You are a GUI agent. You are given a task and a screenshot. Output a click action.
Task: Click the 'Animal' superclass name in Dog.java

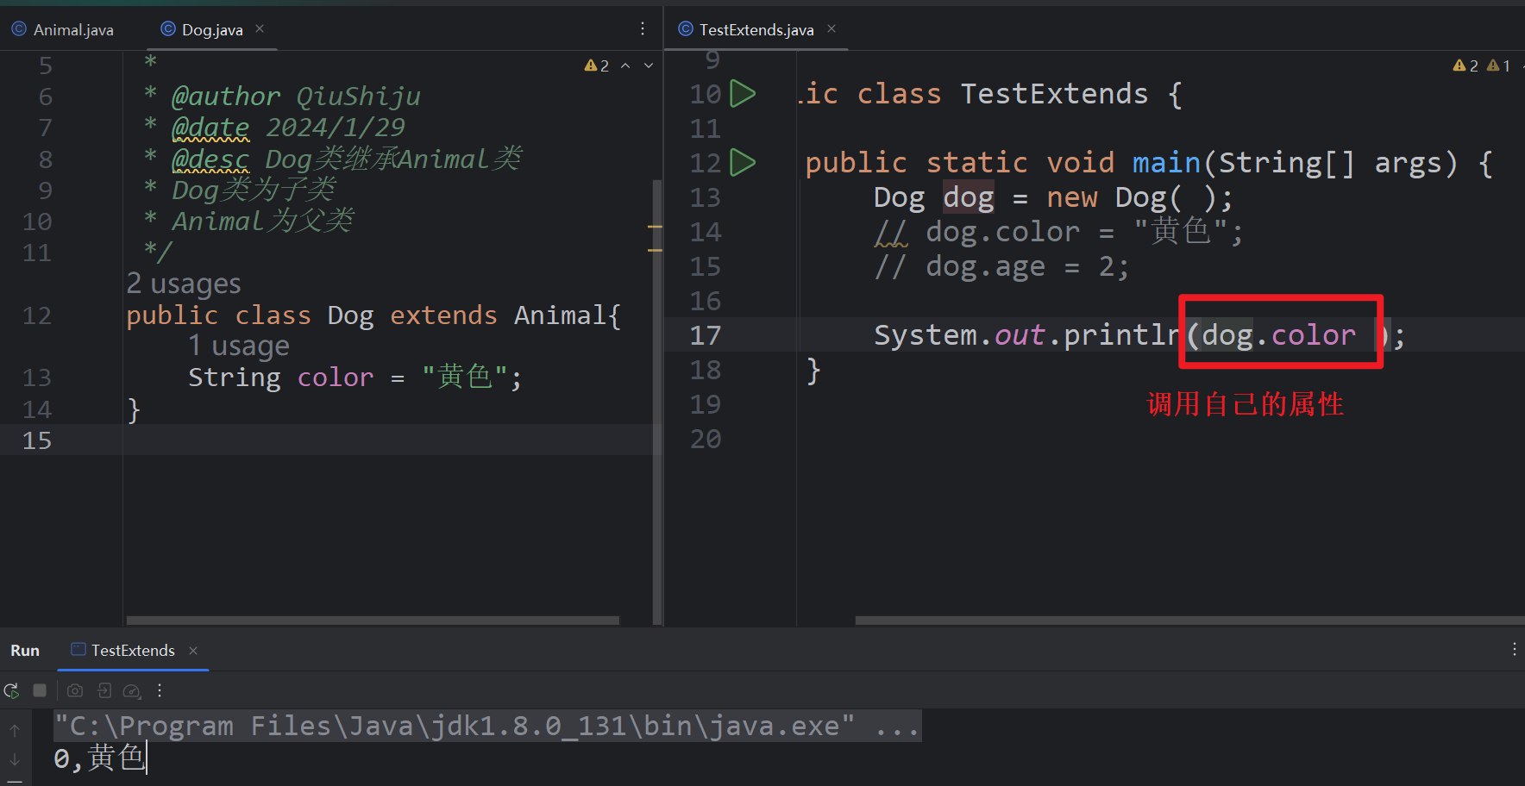point(560,315)
